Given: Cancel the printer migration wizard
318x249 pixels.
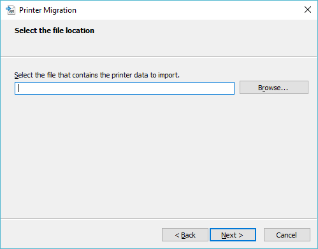Looking at the screenshot, I should [x=287, y=235].
